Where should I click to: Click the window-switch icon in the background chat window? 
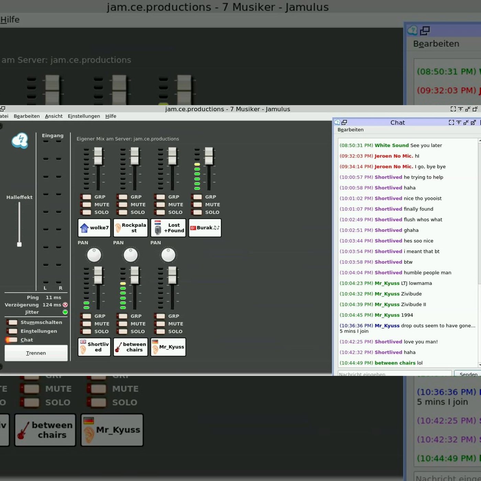[425, 31]
